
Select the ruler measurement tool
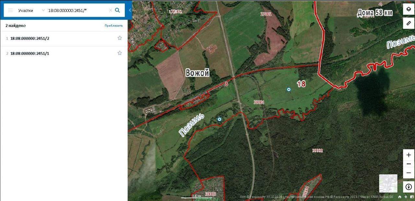pos(409,23)
